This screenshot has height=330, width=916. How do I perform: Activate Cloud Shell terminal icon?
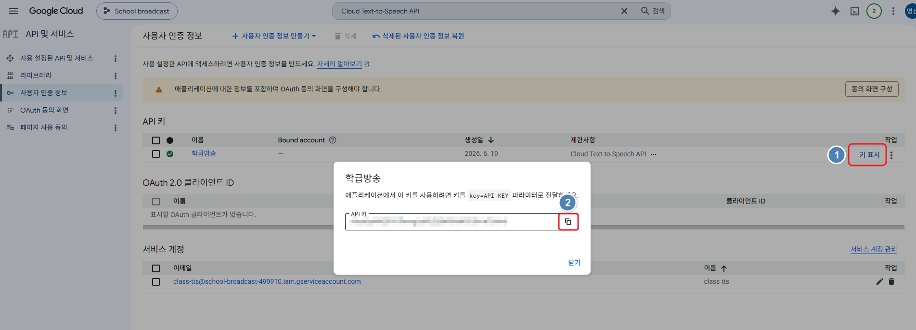855,11
